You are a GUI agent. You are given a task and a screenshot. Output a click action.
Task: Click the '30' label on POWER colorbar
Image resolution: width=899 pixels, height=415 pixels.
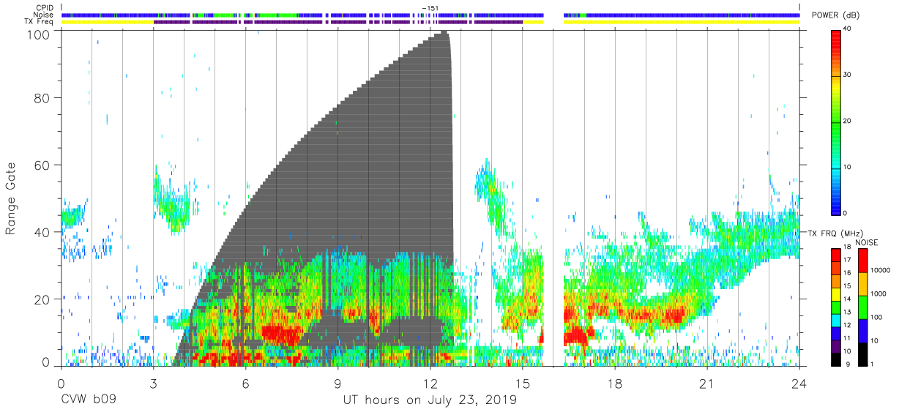848,75
